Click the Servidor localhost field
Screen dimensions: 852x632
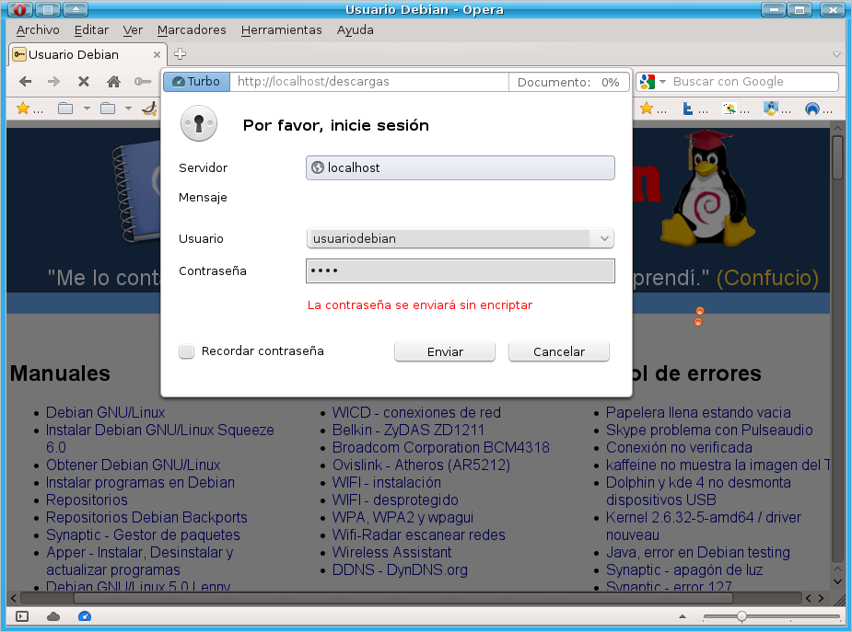point(461,167)
